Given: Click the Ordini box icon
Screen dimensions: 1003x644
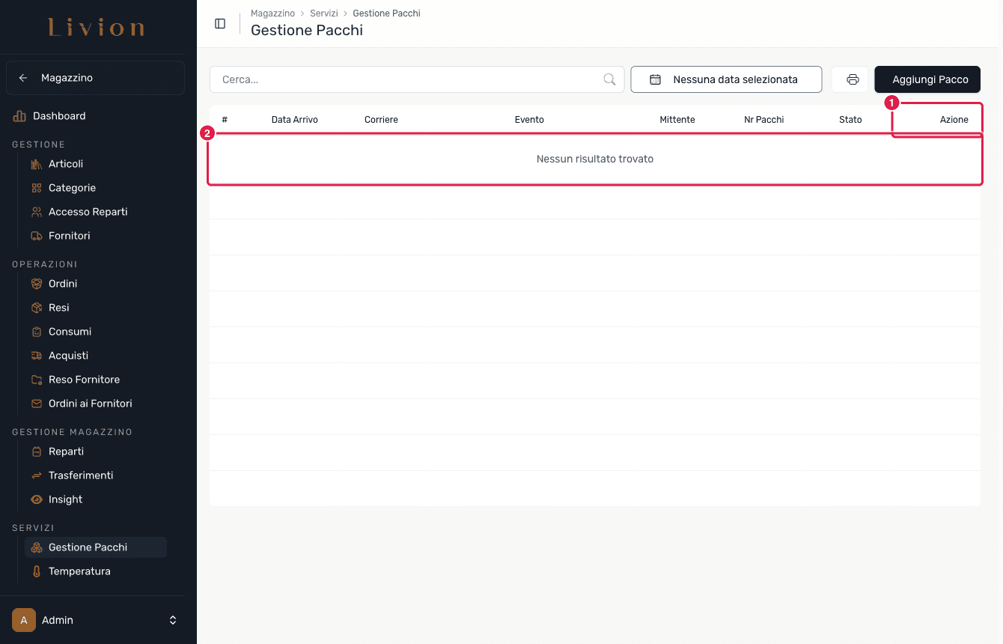Looking at the screenshot, I should (x=36, y=284).
